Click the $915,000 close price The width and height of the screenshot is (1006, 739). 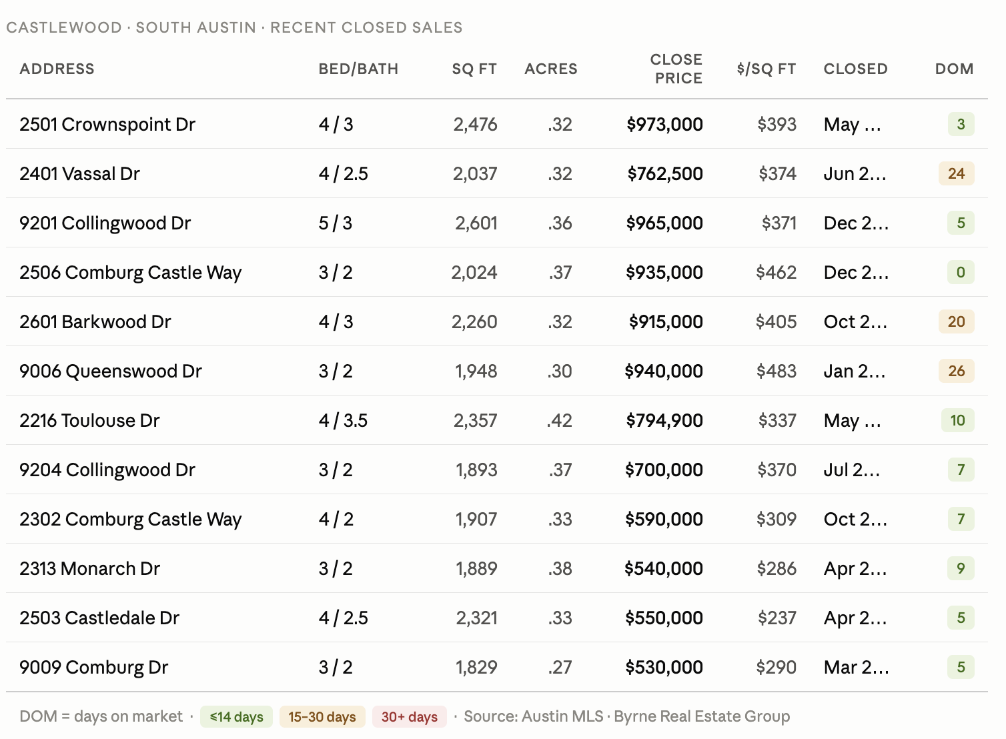(x=666, y=321)
